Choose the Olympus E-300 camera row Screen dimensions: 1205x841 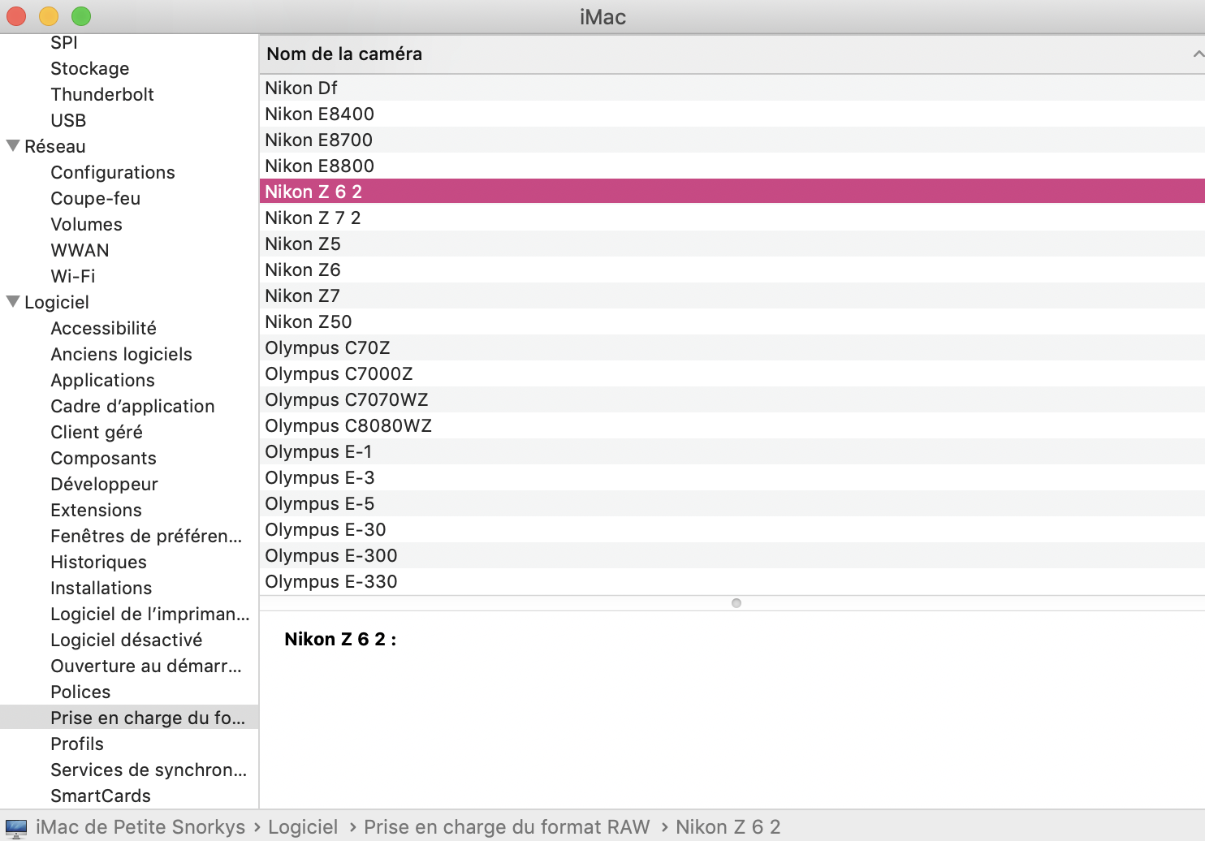point(732,555)
